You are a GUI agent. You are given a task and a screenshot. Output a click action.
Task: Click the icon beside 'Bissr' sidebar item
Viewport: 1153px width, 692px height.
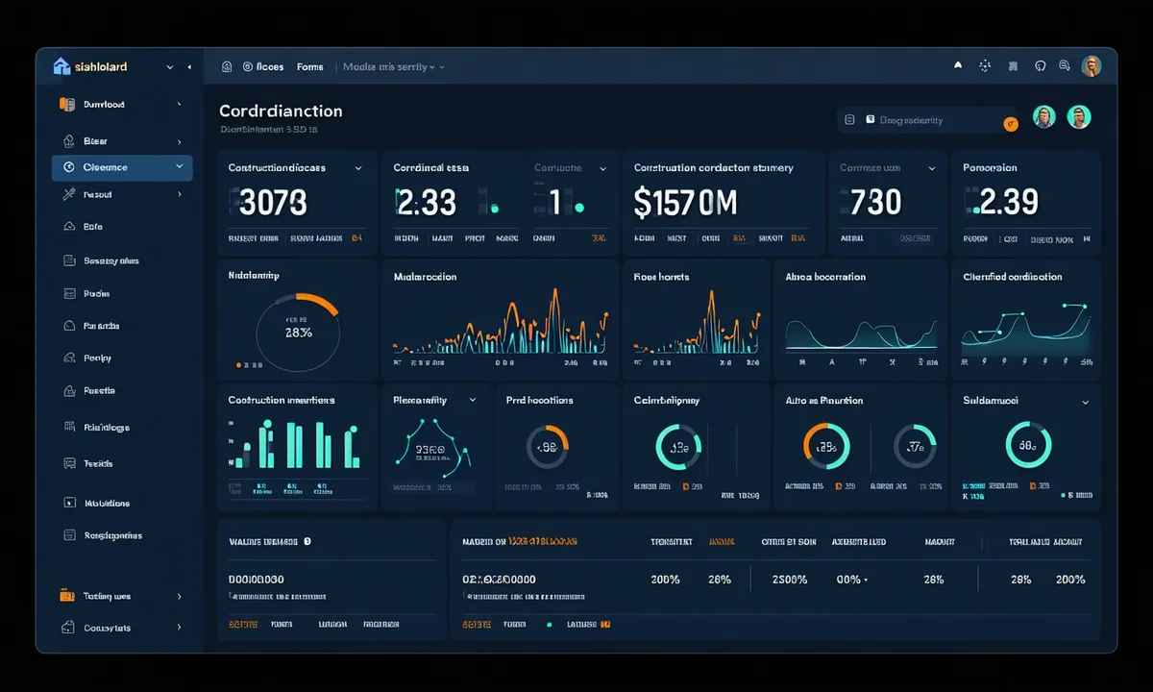click(x=68, y=141)
